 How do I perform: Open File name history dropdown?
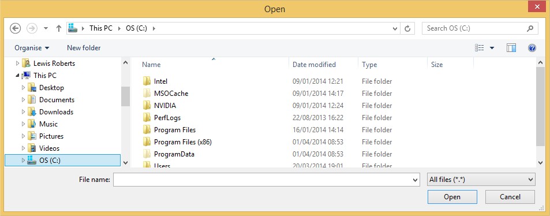pos(416,180)
